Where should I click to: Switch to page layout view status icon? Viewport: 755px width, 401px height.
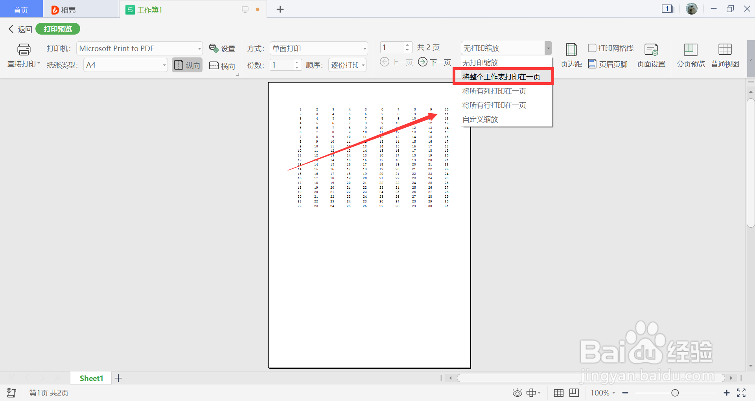tap(574, 393)
